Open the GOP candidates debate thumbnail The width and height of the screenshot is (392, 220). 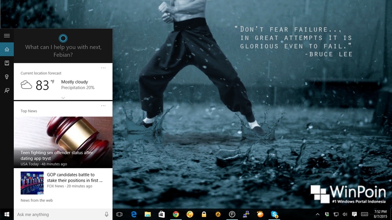pyautogui.click(x=32, y=183)
